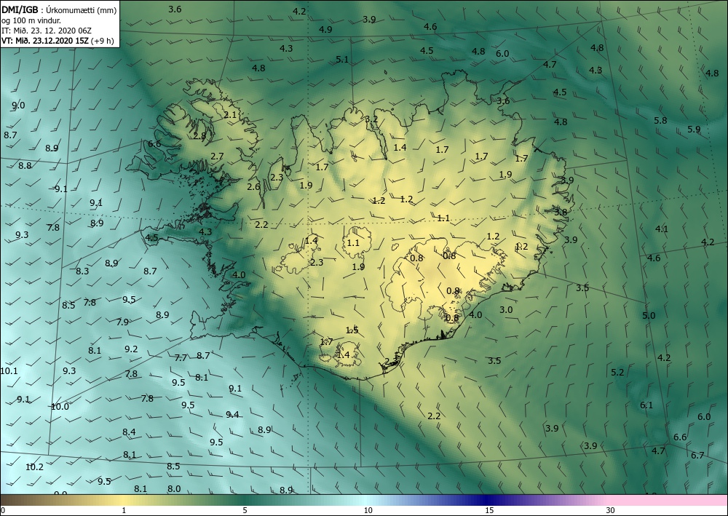Click the map value 2.8
The image size is (728, 516).
tap(199, 136)
